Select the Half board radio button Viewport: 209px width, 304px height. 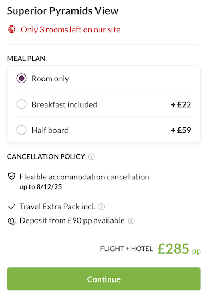(21, 130)
